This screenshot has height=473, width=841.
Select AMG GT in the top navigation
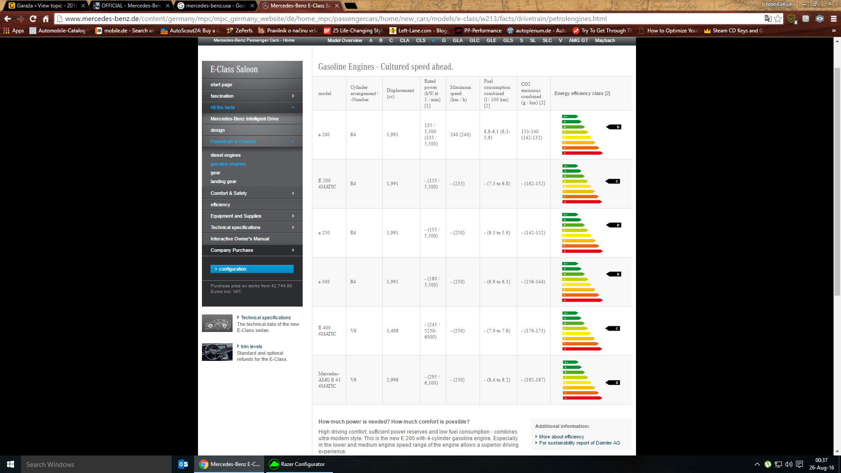click(578, 40)
